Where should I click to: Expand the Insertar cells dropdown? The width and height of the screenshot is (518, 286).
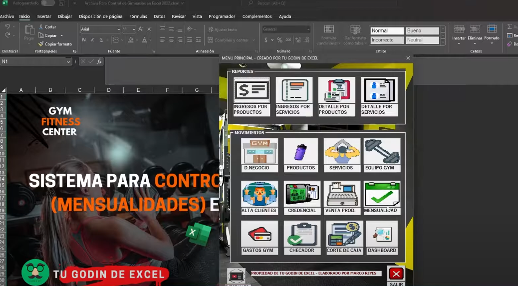click(x=459, y=43)
